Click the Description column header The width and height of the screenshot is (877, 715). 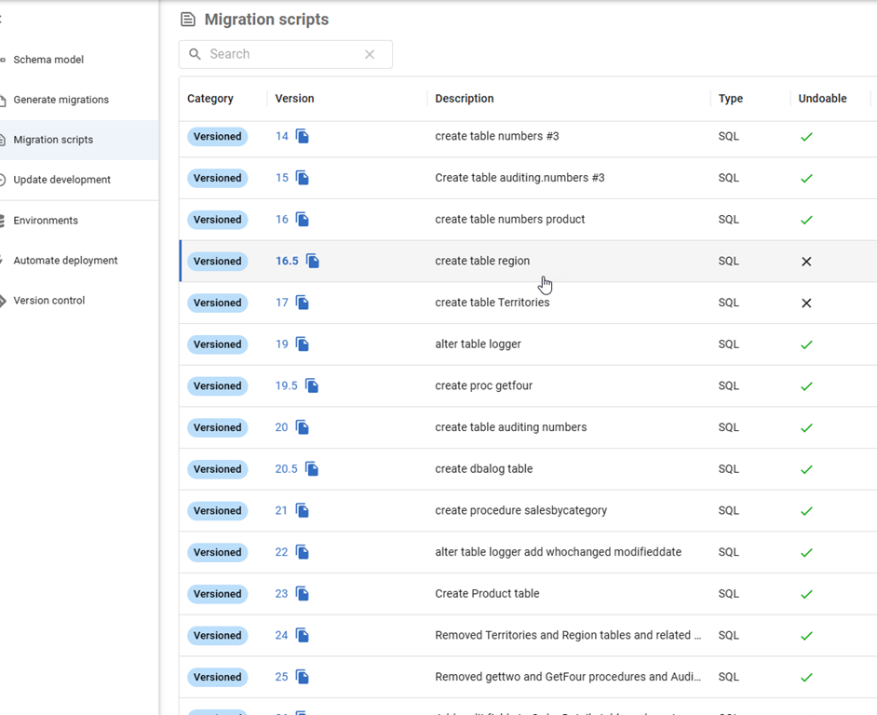(x=465, y=99)
